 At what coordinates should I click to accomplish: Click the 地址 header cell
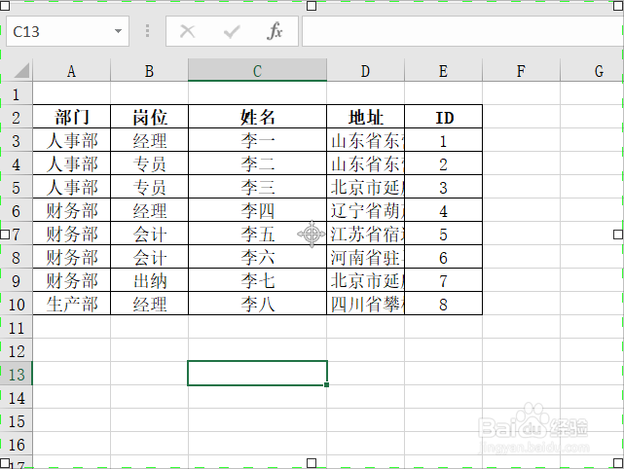pos(365,117)
